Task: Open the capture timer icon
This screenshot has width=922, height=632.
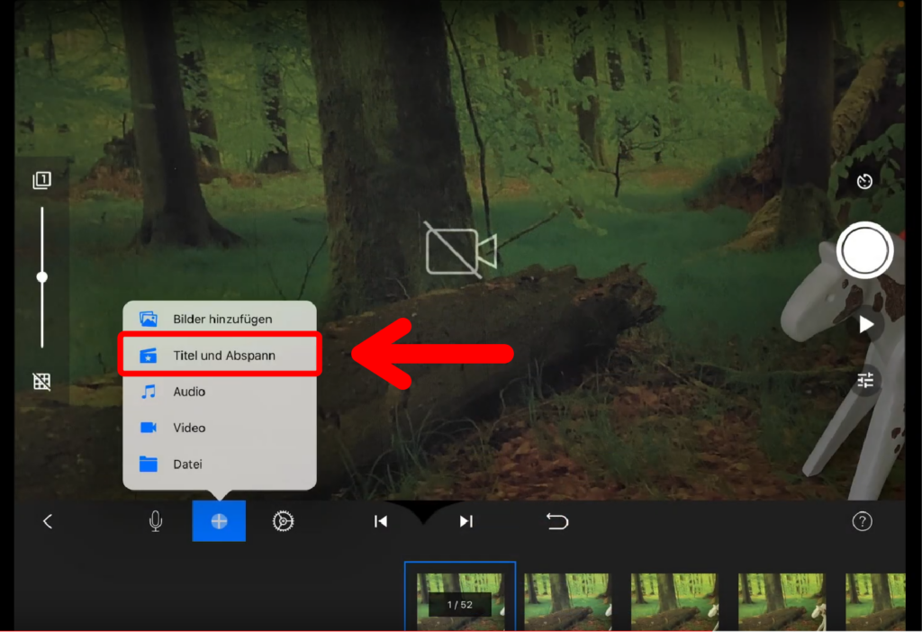Action: pos(864,182)
